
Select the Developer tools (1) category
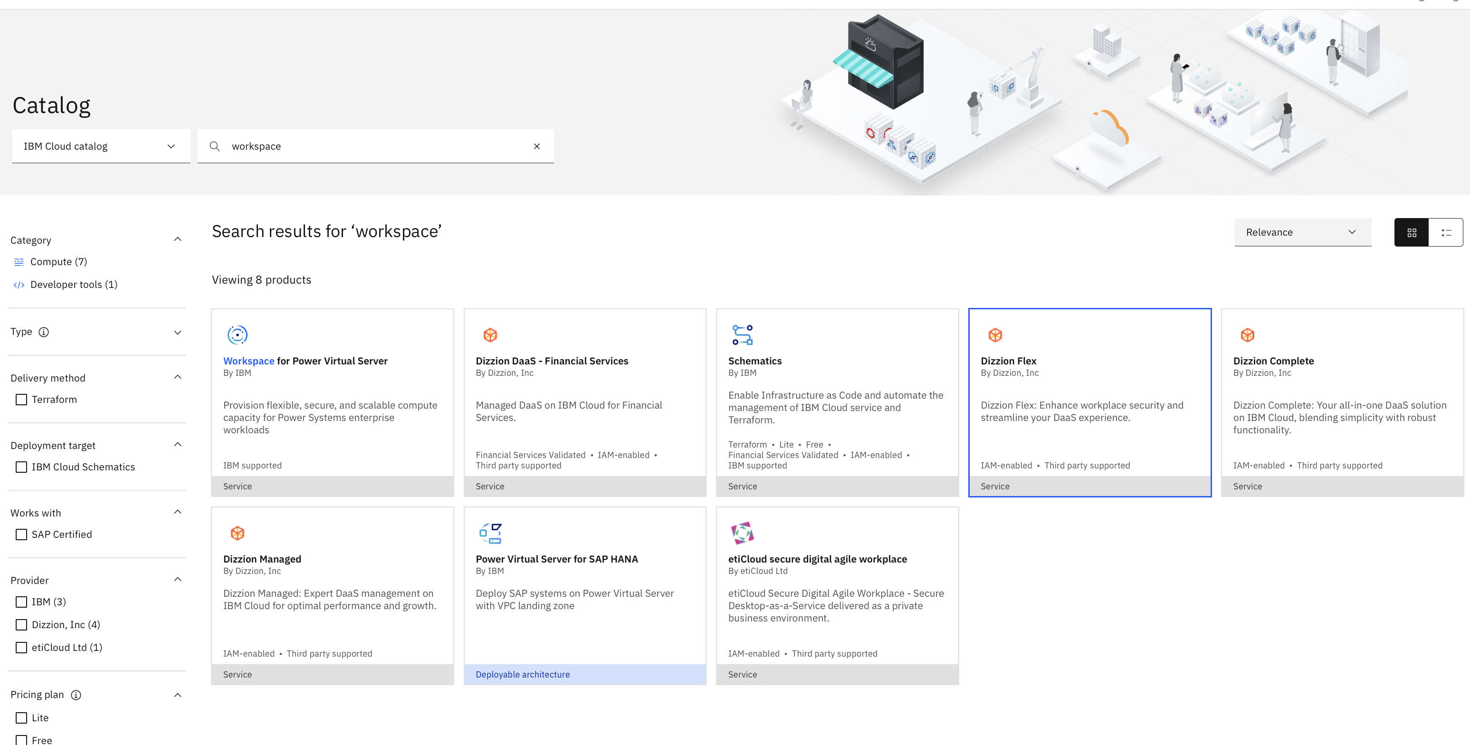pyautogui.click(x=74, y=285)
